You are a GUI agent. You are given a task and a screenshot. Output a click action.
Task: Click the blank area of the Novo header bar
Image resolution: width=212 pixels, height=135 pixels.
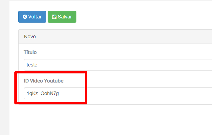pyautogui.click(x=122, y=37)
